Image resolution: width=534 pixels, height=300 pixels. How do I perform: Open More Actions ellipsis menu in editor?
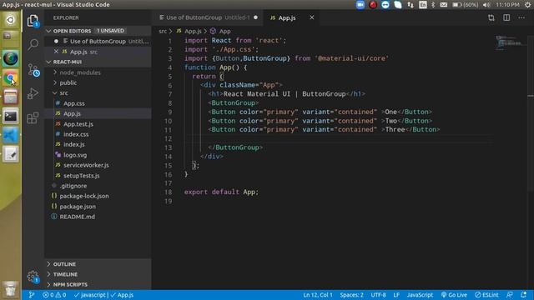[x=521, y=17]
